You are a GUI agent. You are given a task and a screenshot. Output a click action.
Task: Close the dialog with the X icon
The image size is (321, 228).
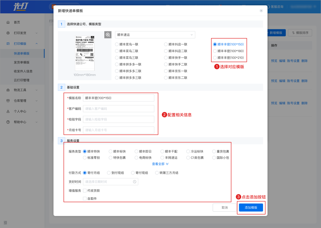[x=261, y=11]
